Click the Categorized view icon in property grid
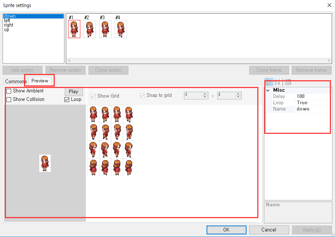Viewport: 335px width, 237px height. 269,82
